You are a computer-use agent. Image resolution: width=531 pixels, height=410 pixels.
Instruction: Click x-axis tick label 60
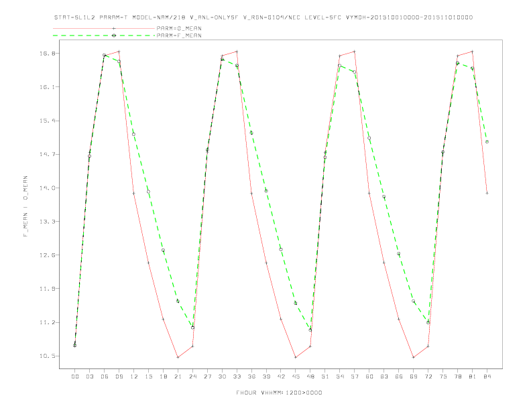(369, 377)
